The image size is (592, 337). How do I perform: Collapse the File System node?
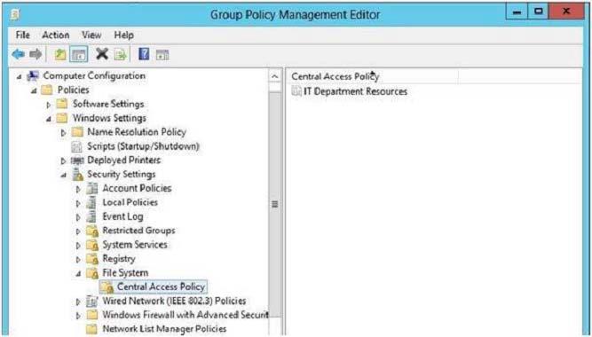point(78,274)
